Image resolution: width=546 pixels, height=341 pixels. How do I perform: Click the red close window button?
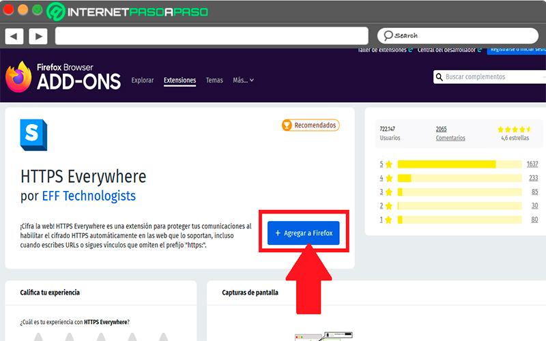pyautogui.click(x=8, y=10)
